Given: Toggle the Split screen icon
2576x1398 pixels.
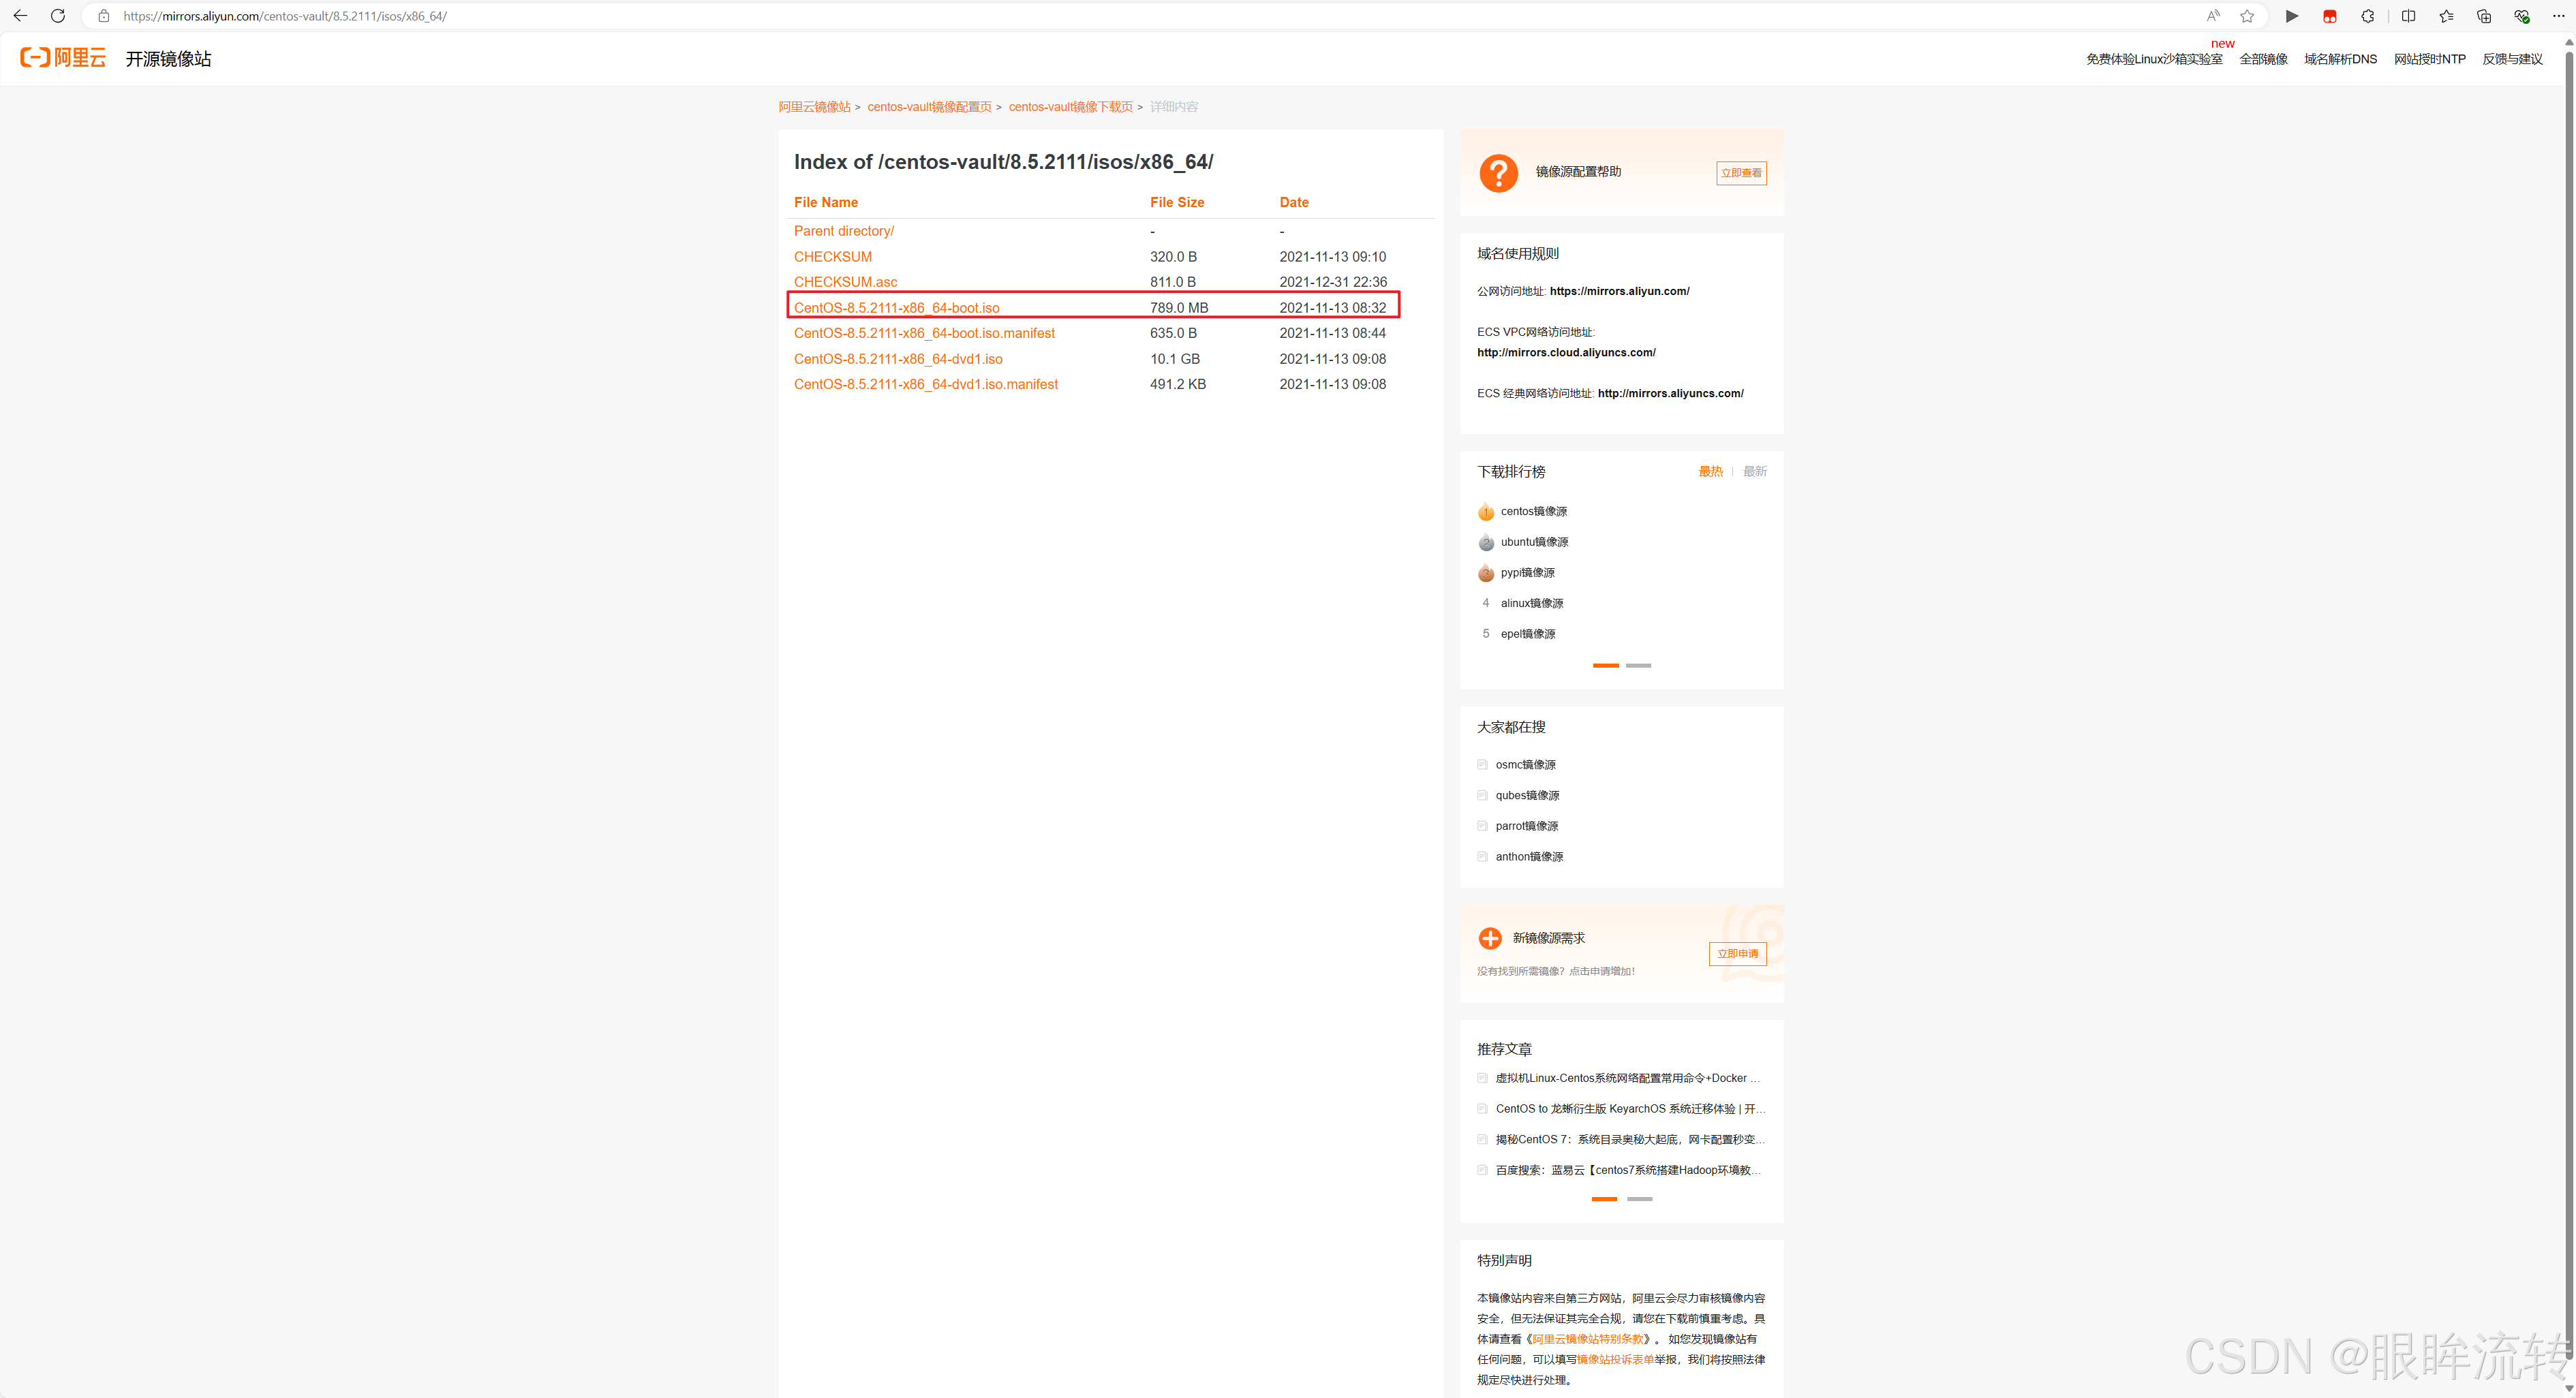Looking at the screenshot, I should (2408, 16).
